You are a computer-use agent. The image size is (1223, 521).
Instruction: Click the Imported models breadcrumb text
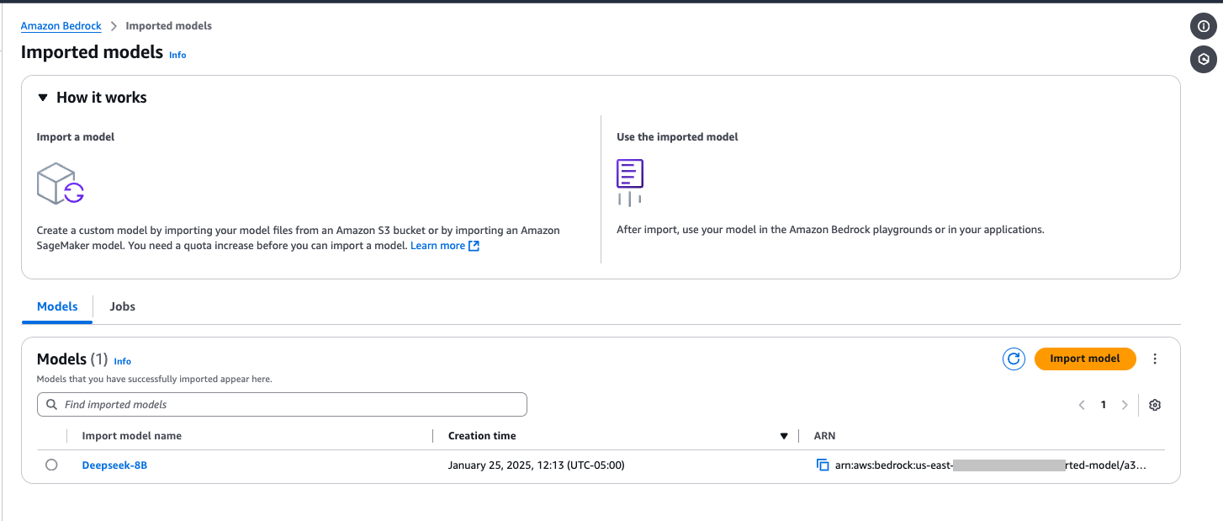click(168, 26)
